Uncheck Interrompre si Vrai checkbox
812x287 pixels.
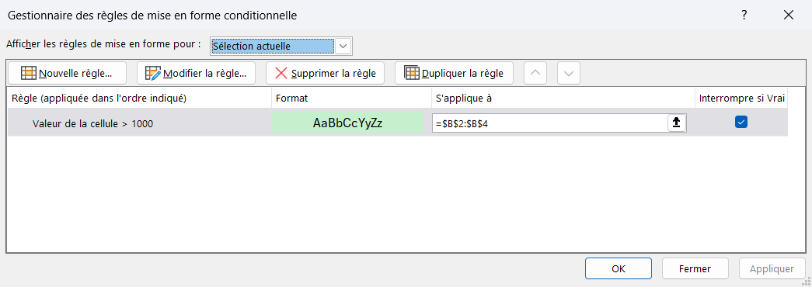coord(741,122)
